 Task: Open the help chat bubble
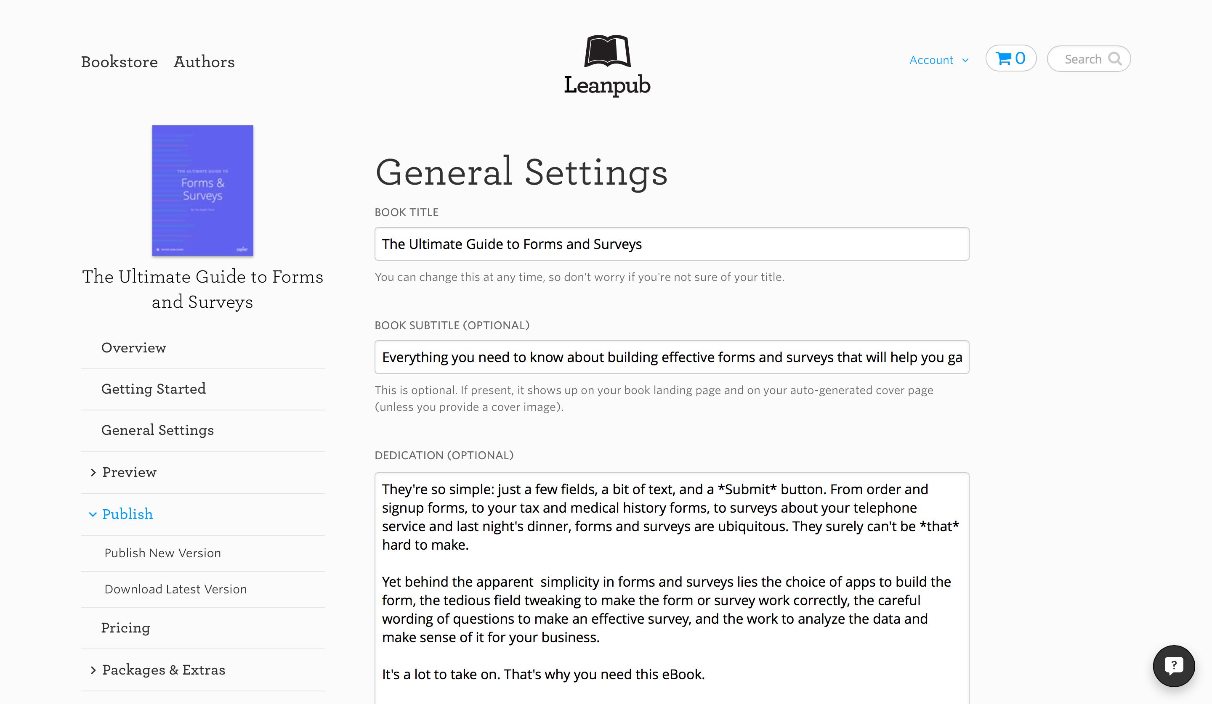(1174, 666)
